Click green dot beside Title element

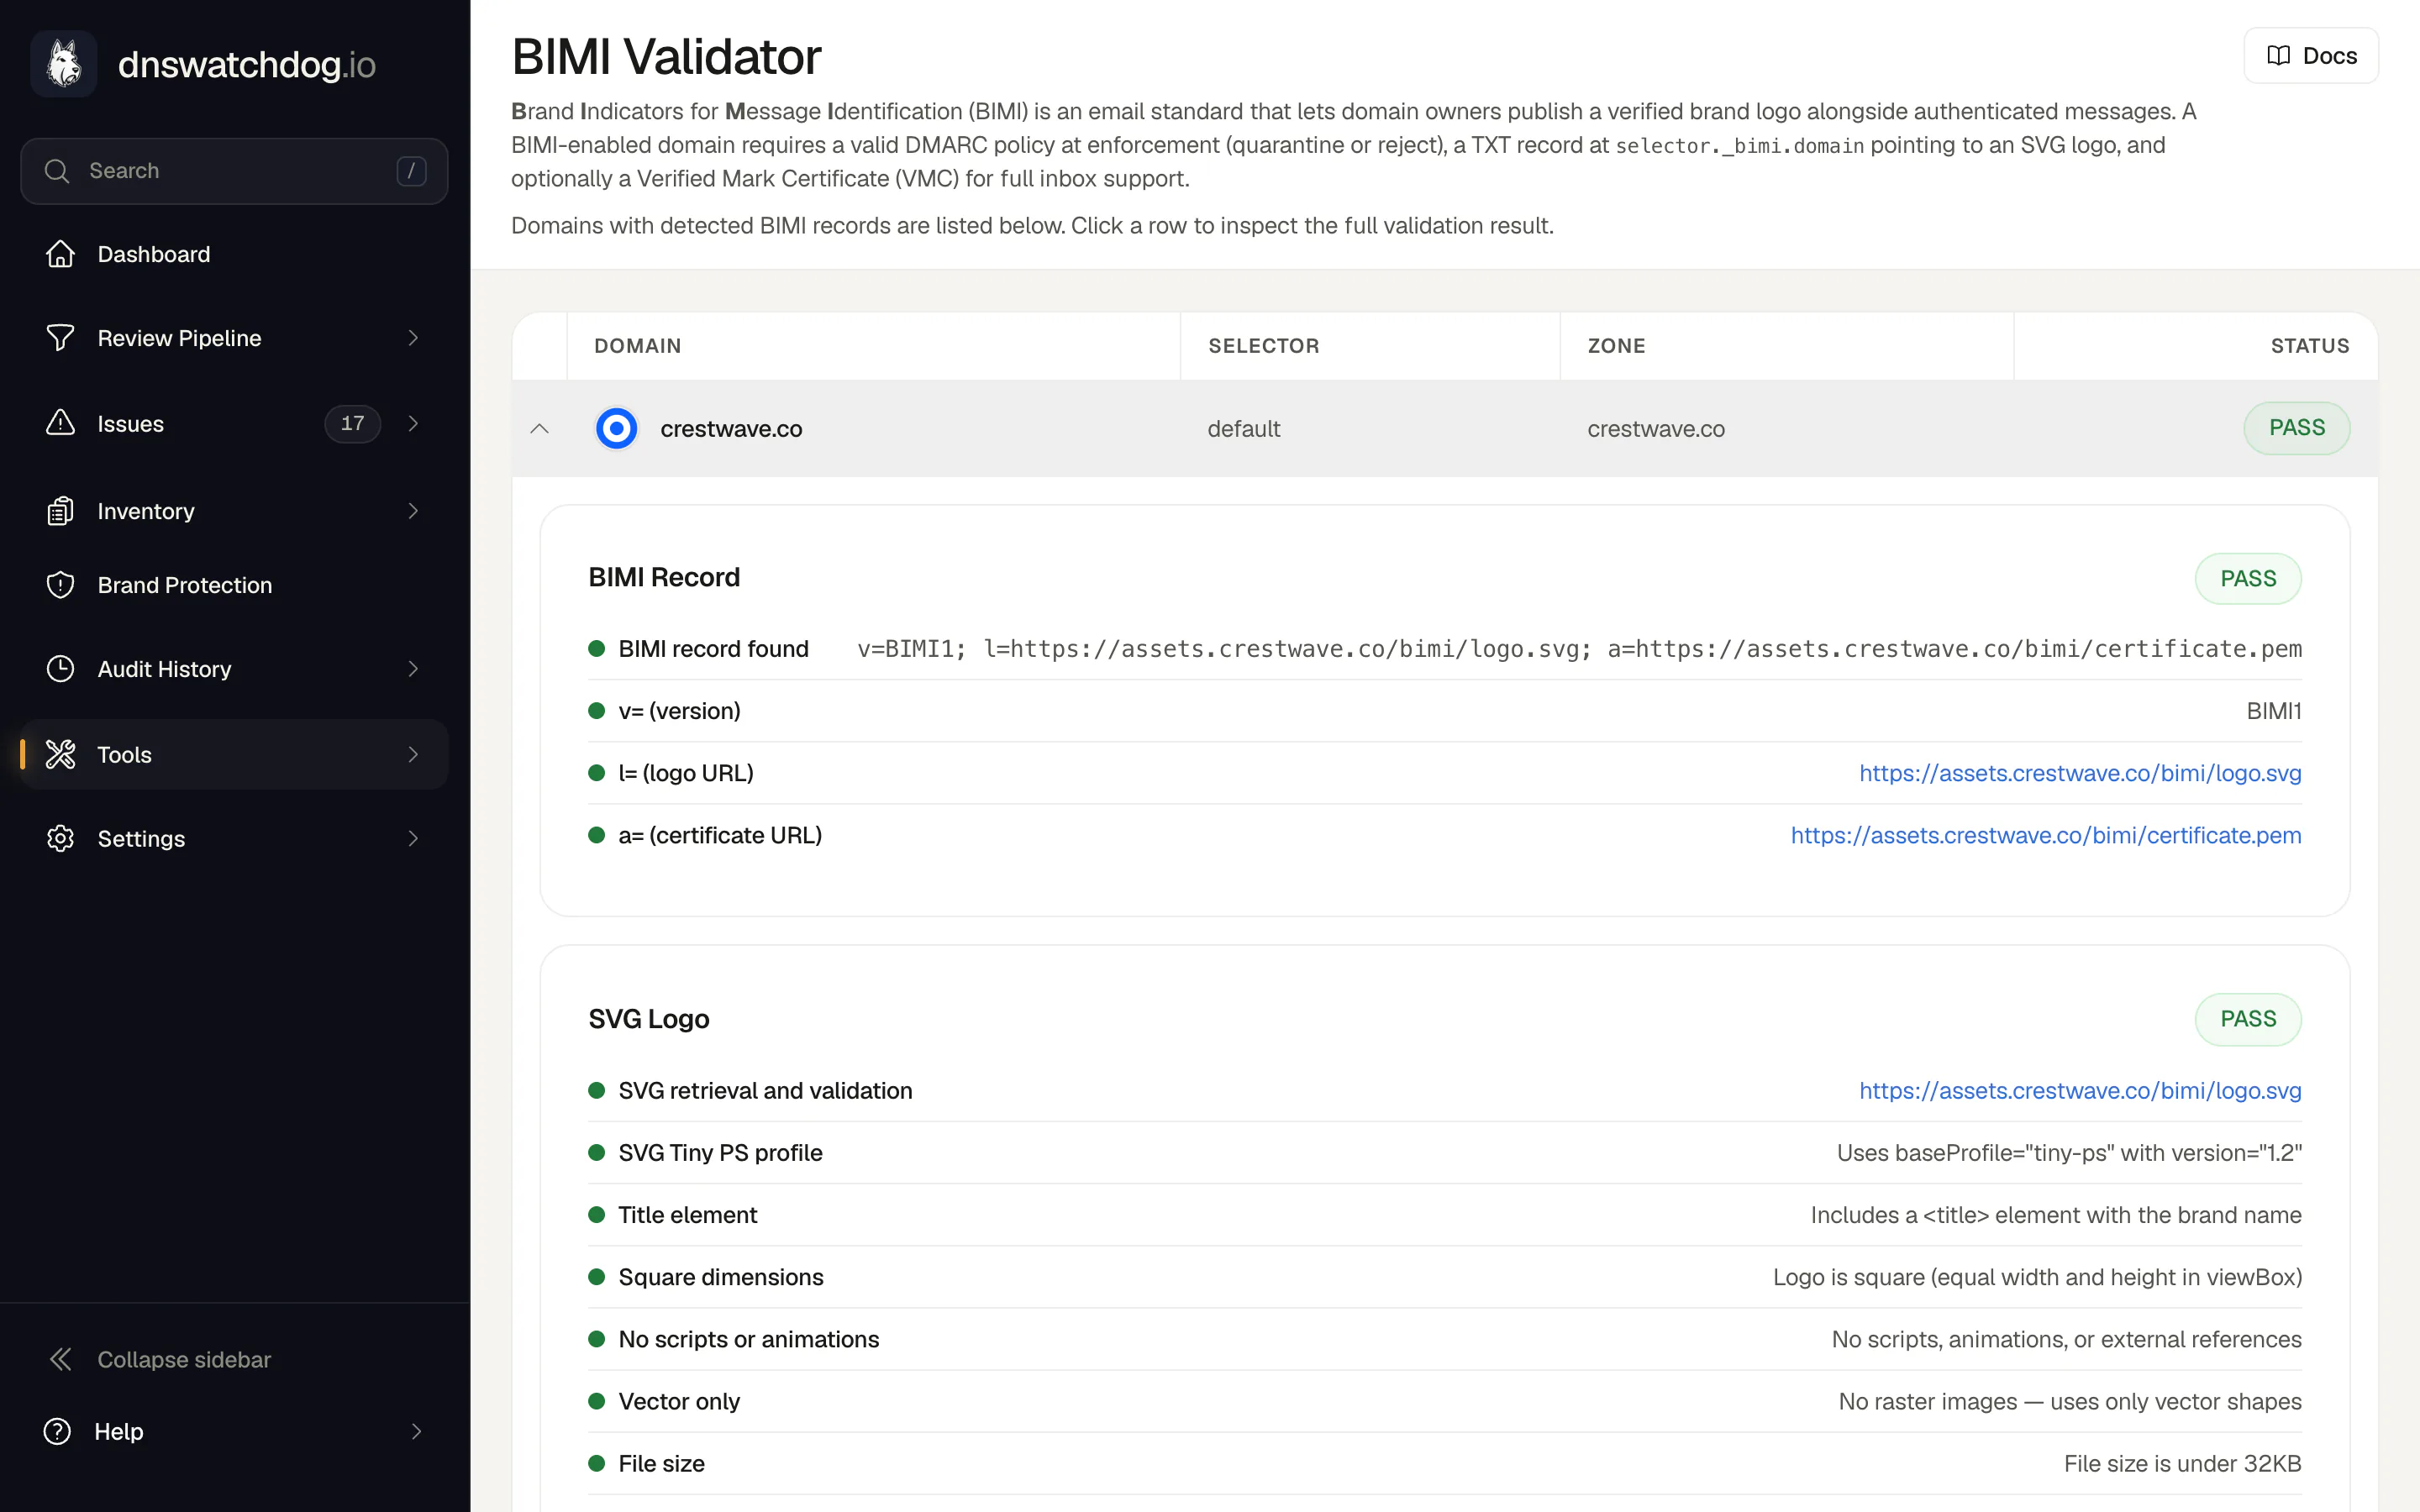(x=597, y=1215)
